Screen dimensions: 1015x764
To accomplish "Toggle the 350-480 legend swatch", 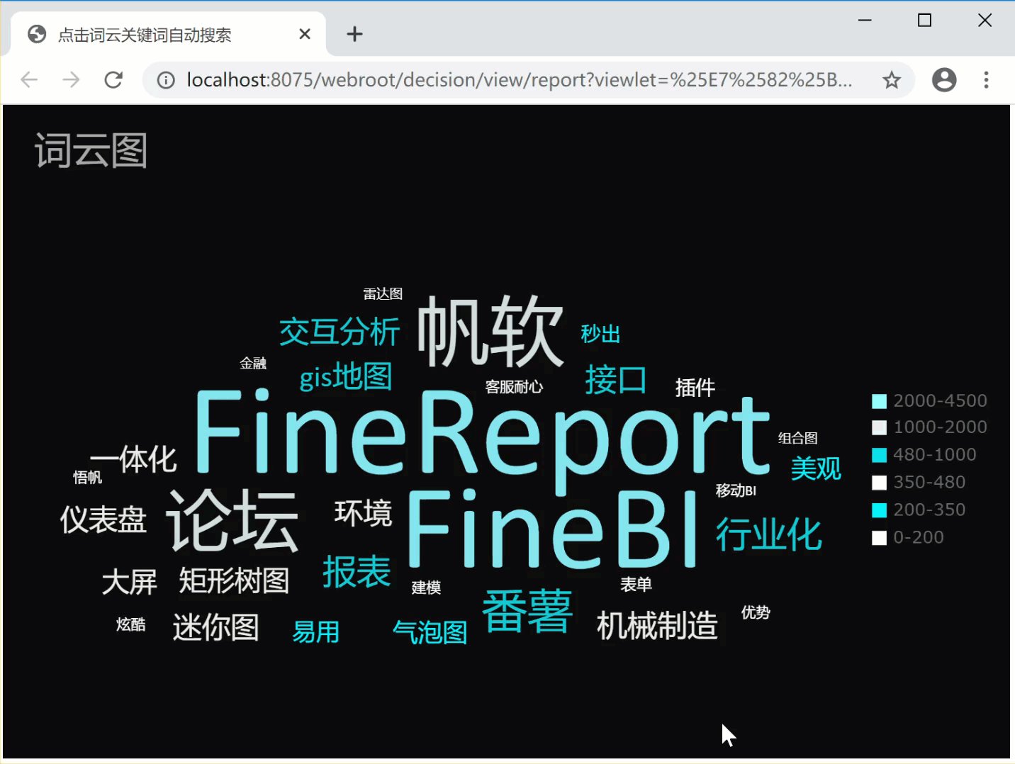I will [x=879, y=483].
